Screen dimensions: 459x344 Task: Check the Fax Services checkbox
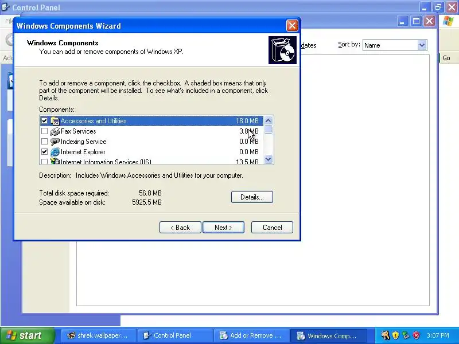pos(44,131)
